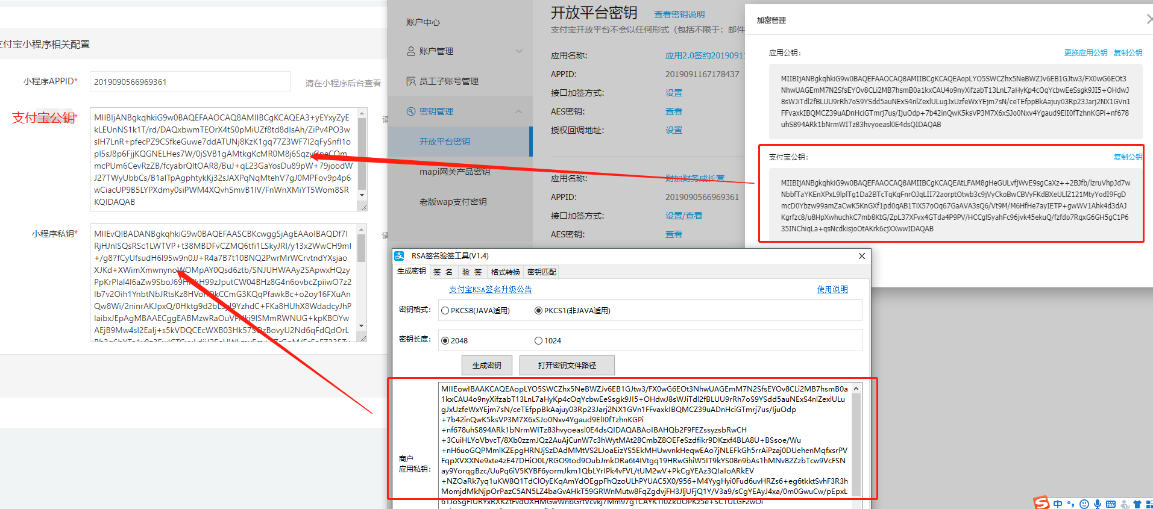Viewport: 1153px width, 509px height.
Task: Click 设置 for 授权回调地址
Action: [674, 130]
